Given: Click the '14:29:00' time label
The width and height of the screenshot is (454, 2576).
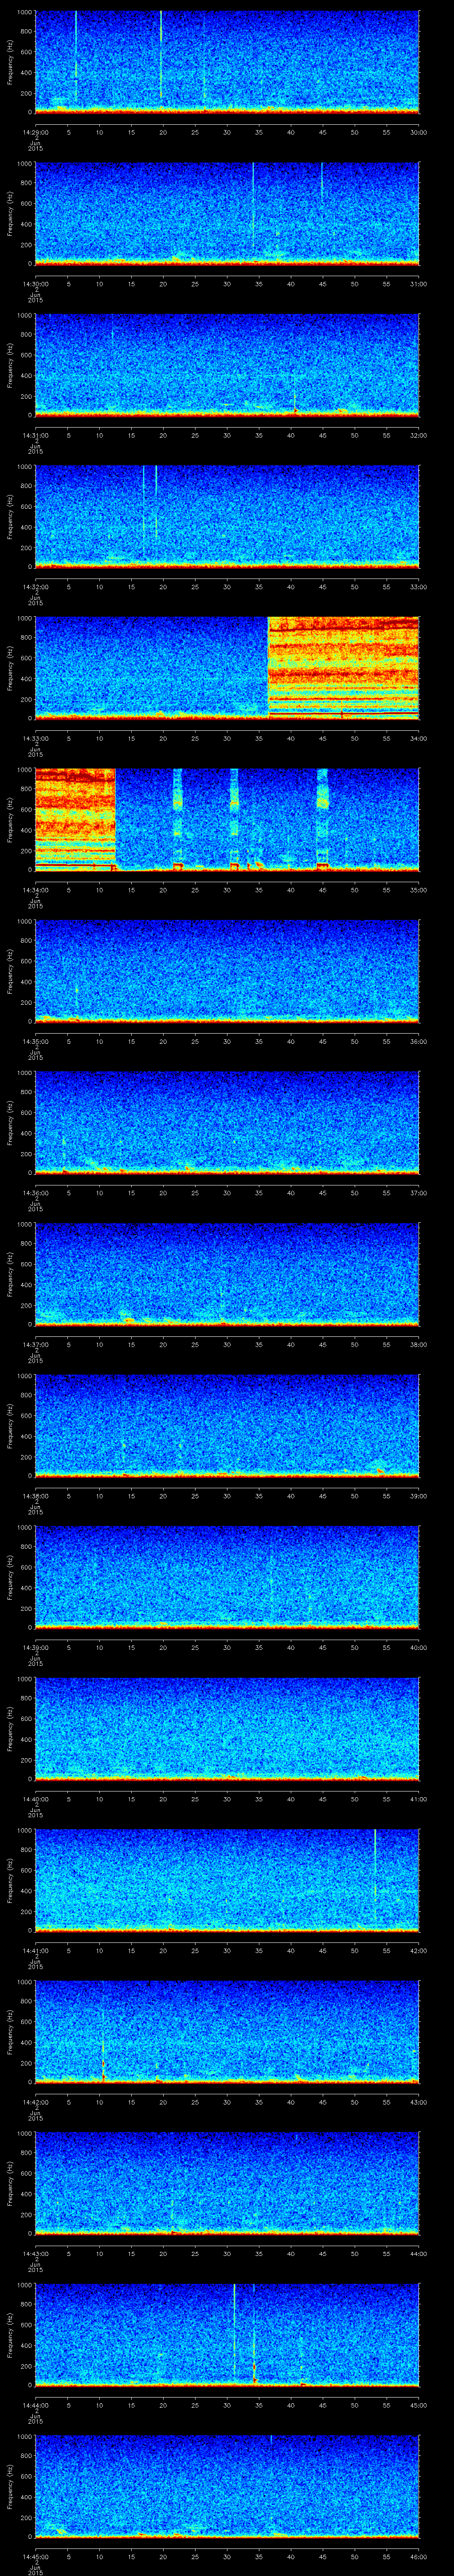Looking at the screenshot, I should tap(35, 132).
